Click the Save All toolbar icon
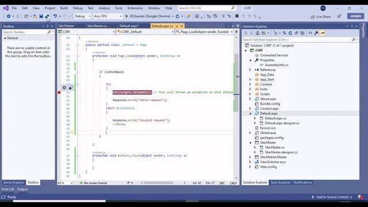This screenshot has width=368, height=207. [x=47, y=16]
